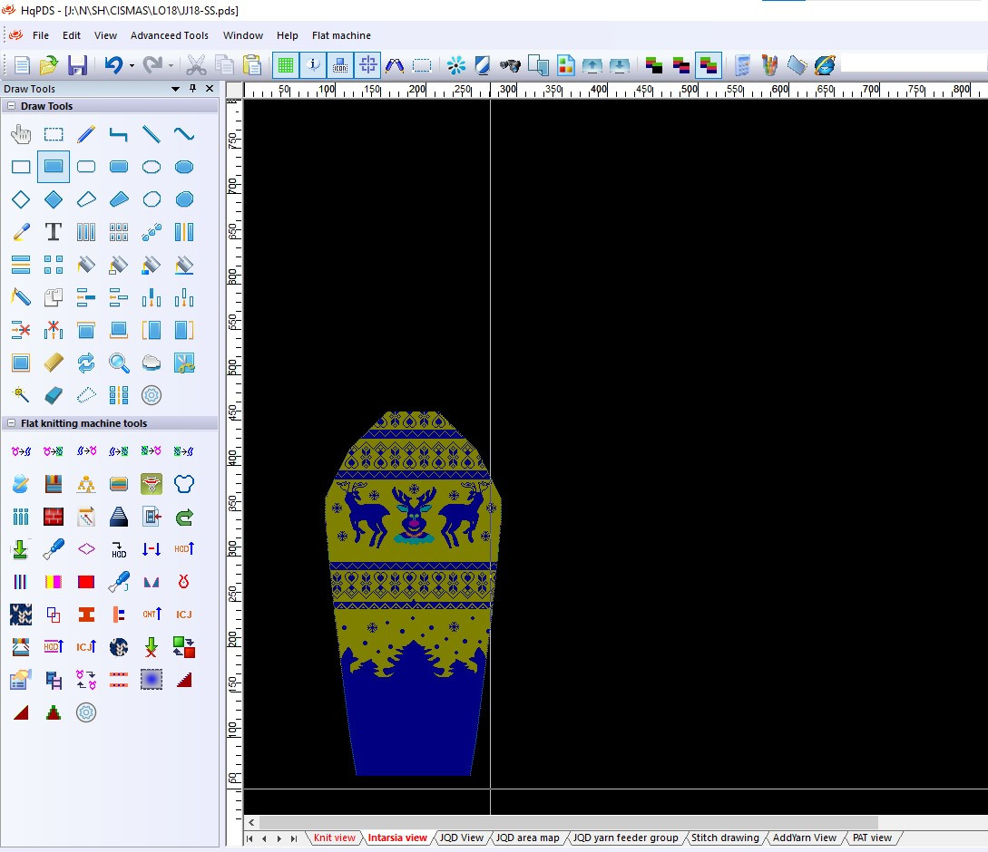
Task: Click the Save floppy disk icon
Action: pyautogui.click(x=77, y=65)
